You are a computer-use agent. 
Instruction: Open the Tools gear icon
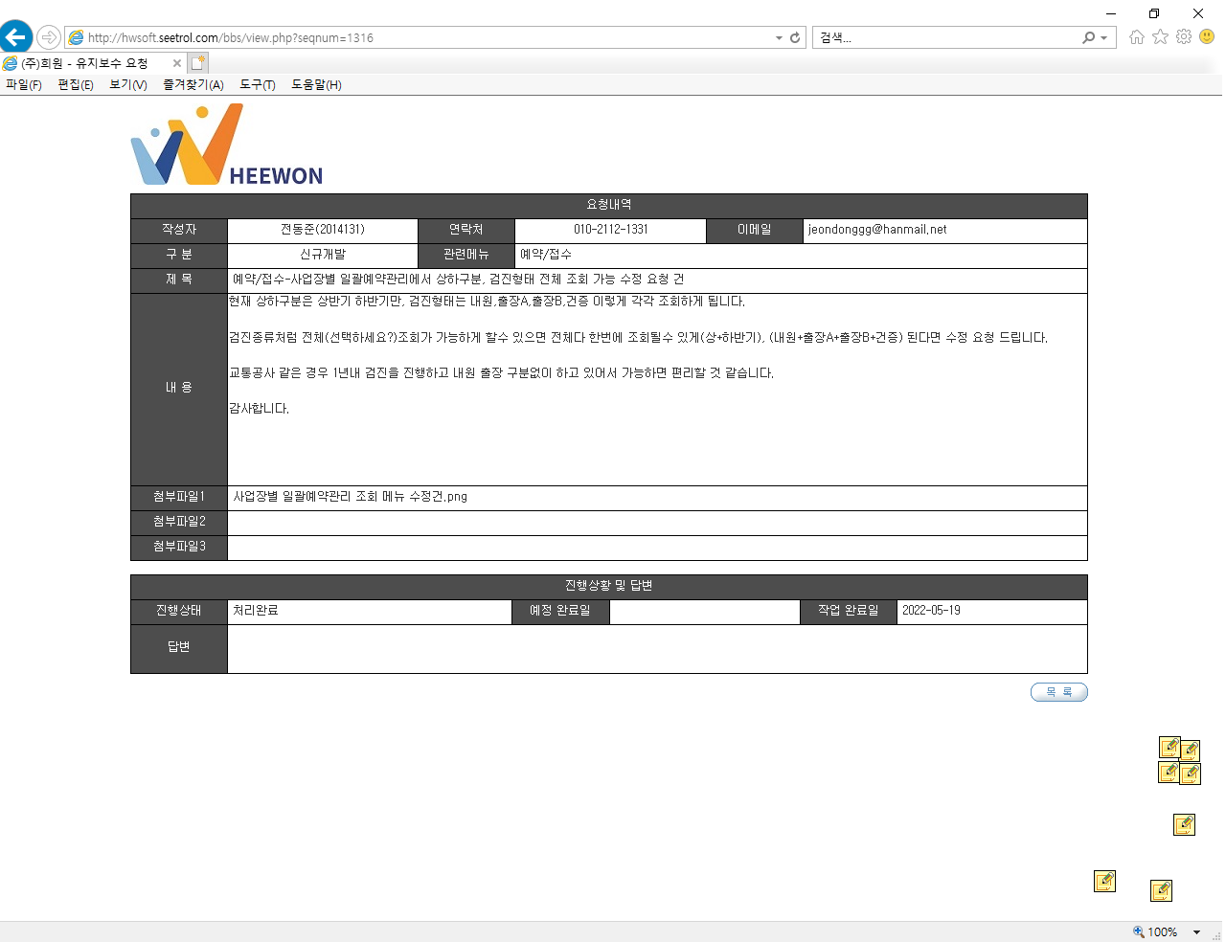(x=1184, y=37)
